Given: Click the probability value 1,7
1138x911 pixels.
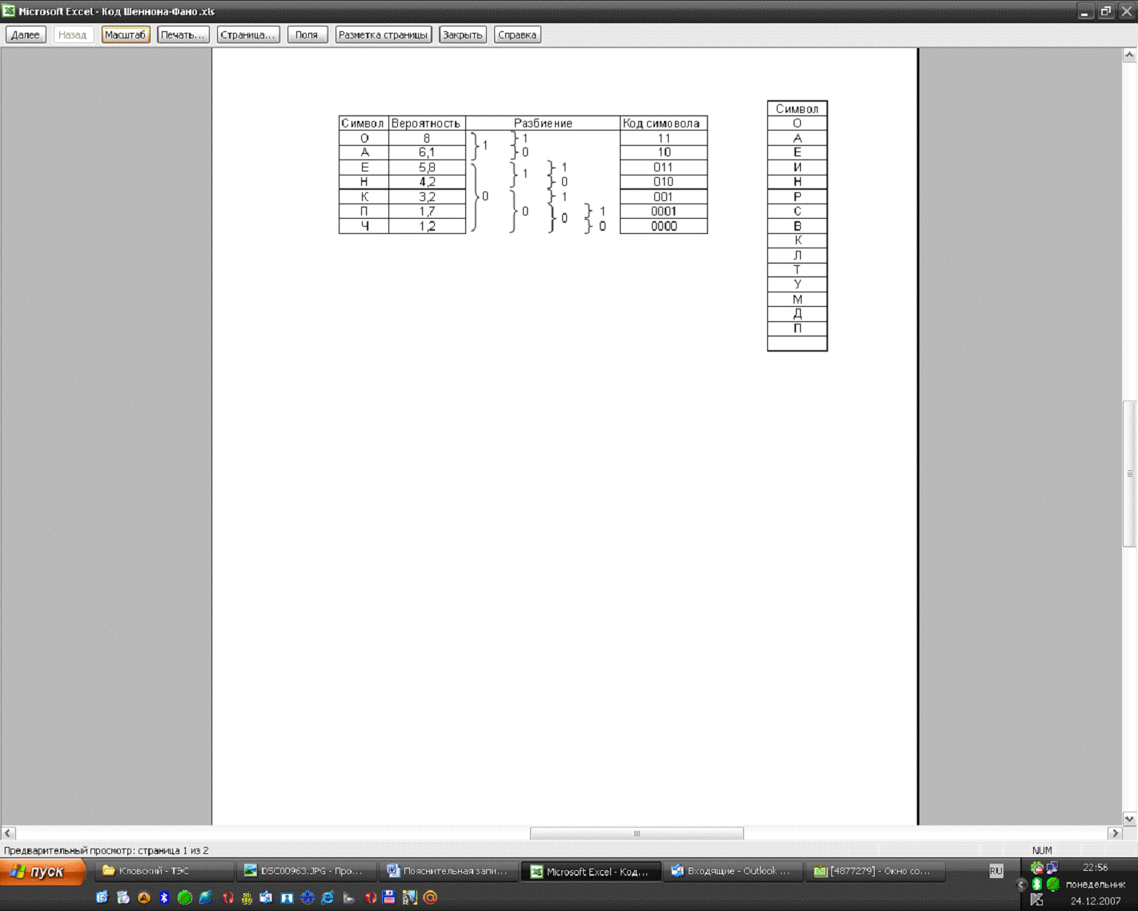Looking at the screenshot, I should [x=427, y=212].
